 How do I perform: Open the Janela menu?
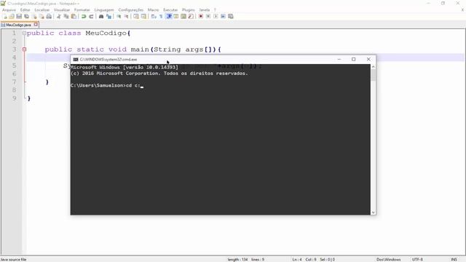204,9
